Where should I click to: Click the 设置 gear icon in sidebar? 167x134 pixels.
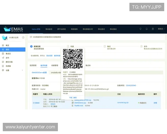pos(3,70)
